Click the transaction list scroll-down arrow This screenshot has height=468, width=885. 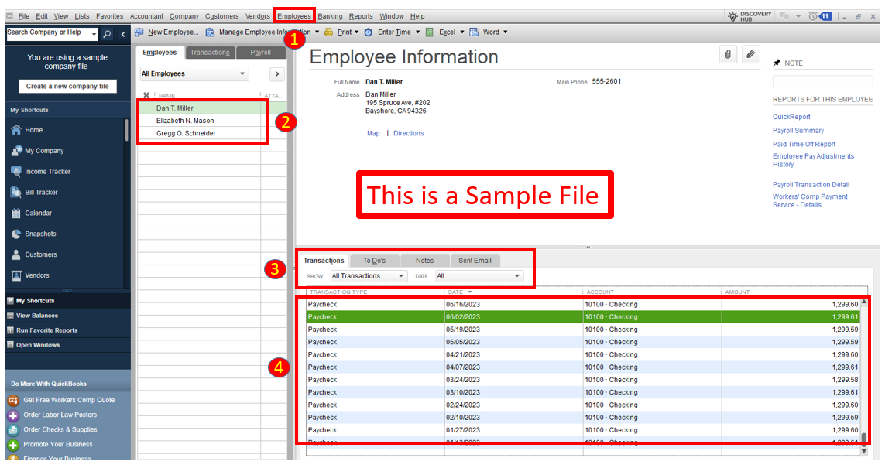tap(863, 451)
